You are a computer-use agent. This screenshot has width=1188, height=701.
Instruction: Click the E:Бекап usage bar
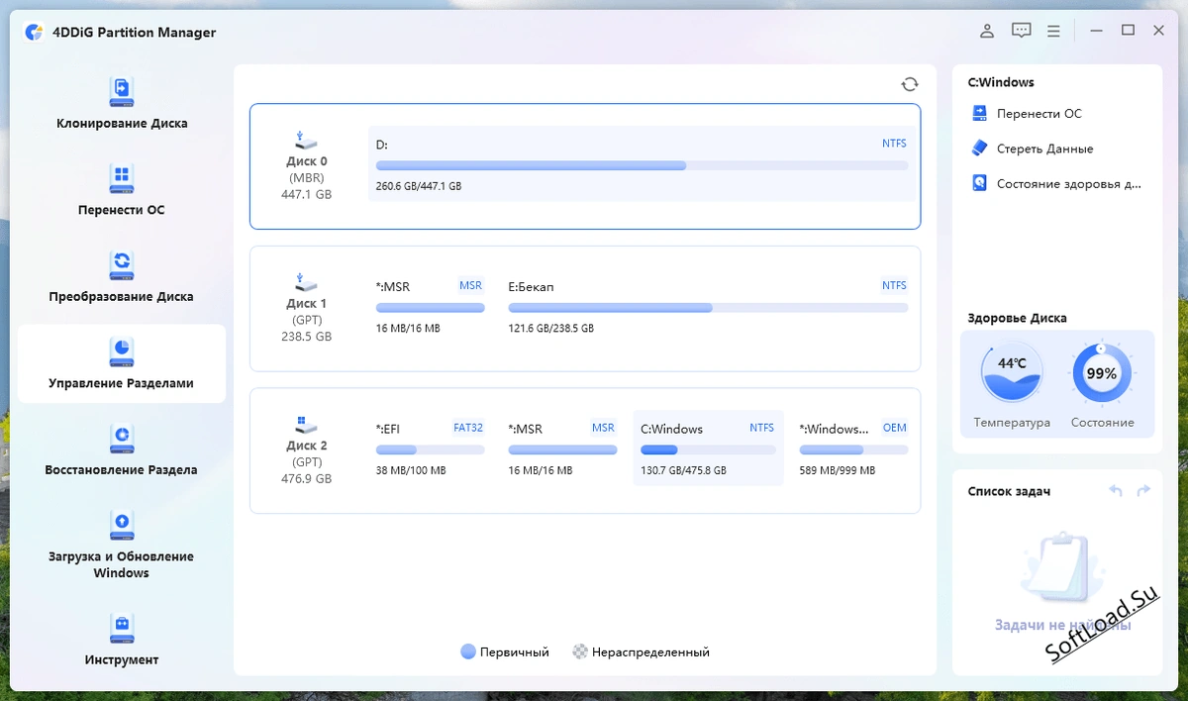click(708, 308)
